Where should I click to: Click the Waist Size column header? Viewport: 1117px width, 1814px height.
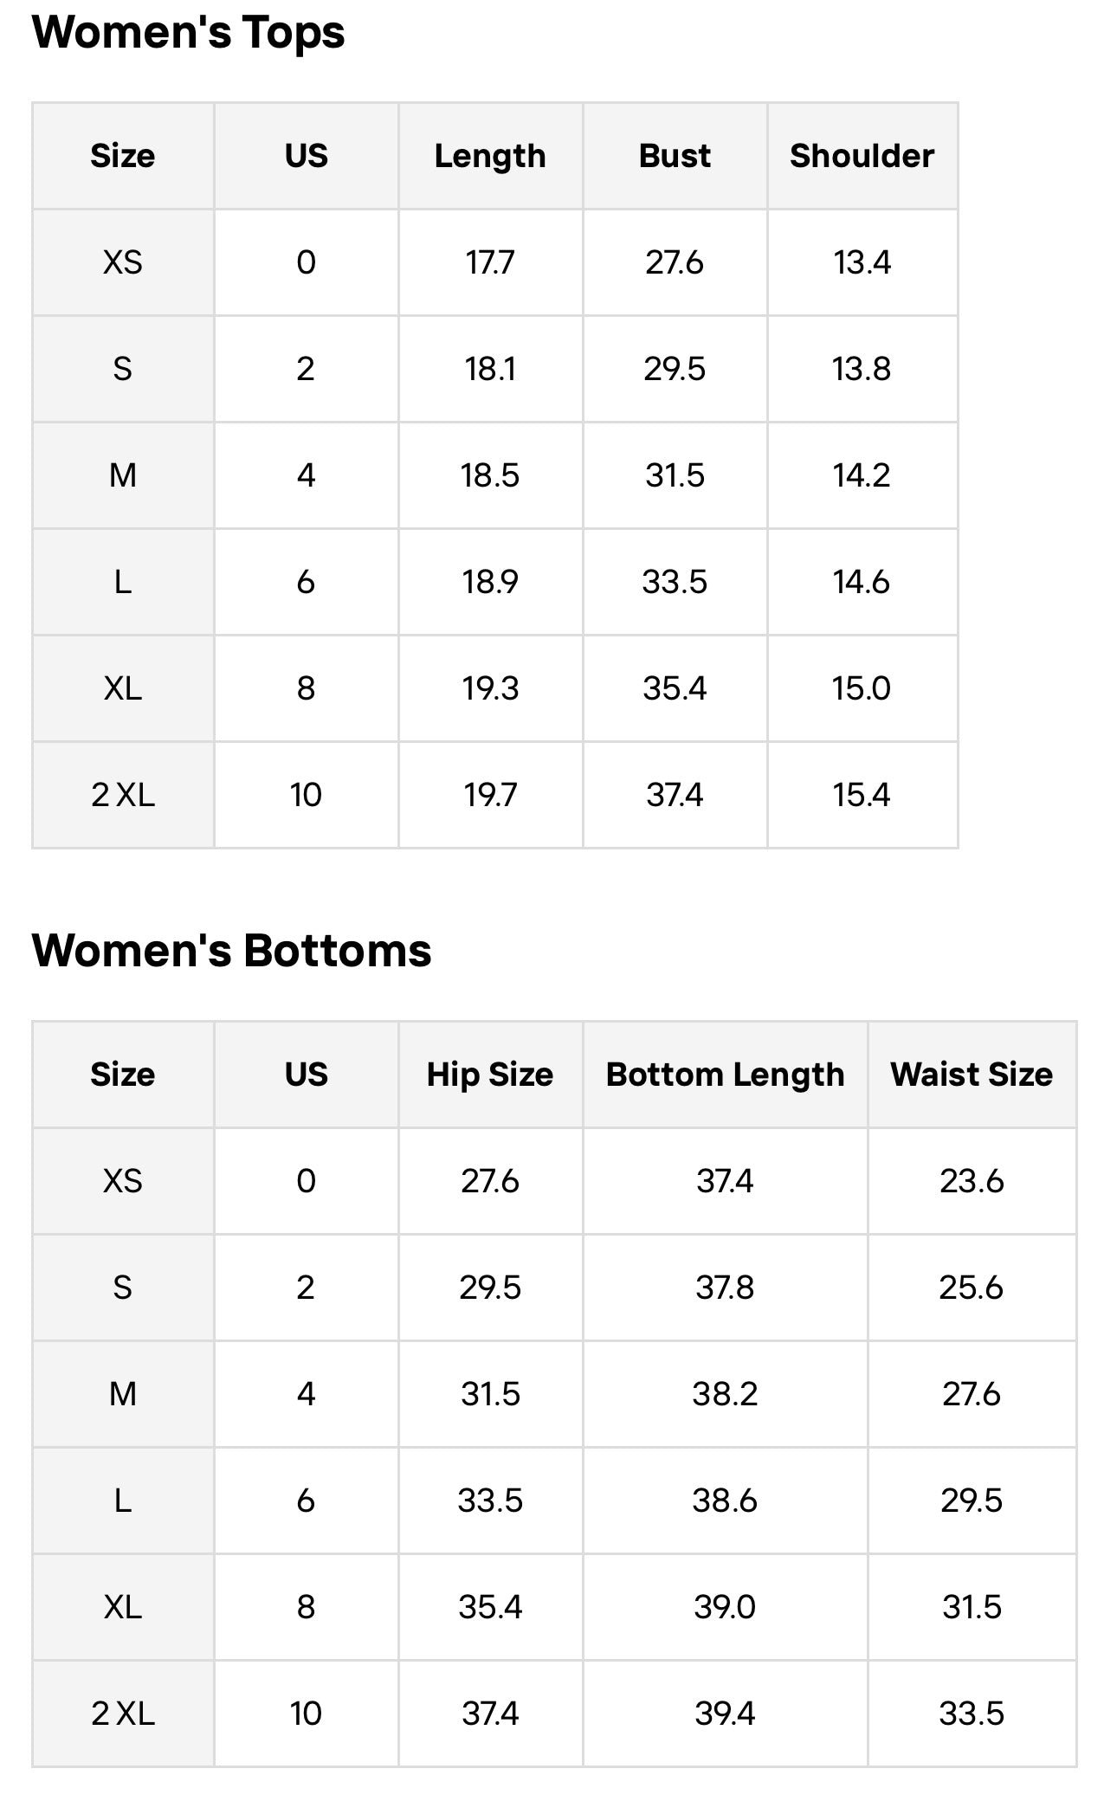coord(972,1075)
